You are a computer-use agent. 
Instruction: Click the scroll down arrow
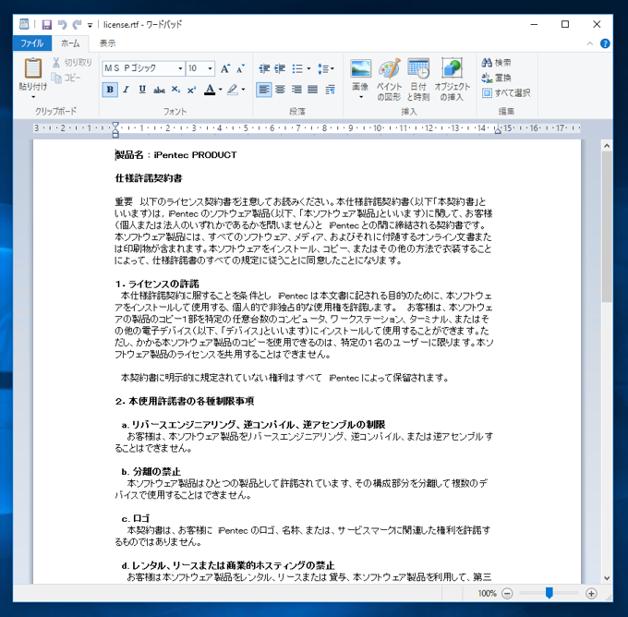[x=607, y=578]
